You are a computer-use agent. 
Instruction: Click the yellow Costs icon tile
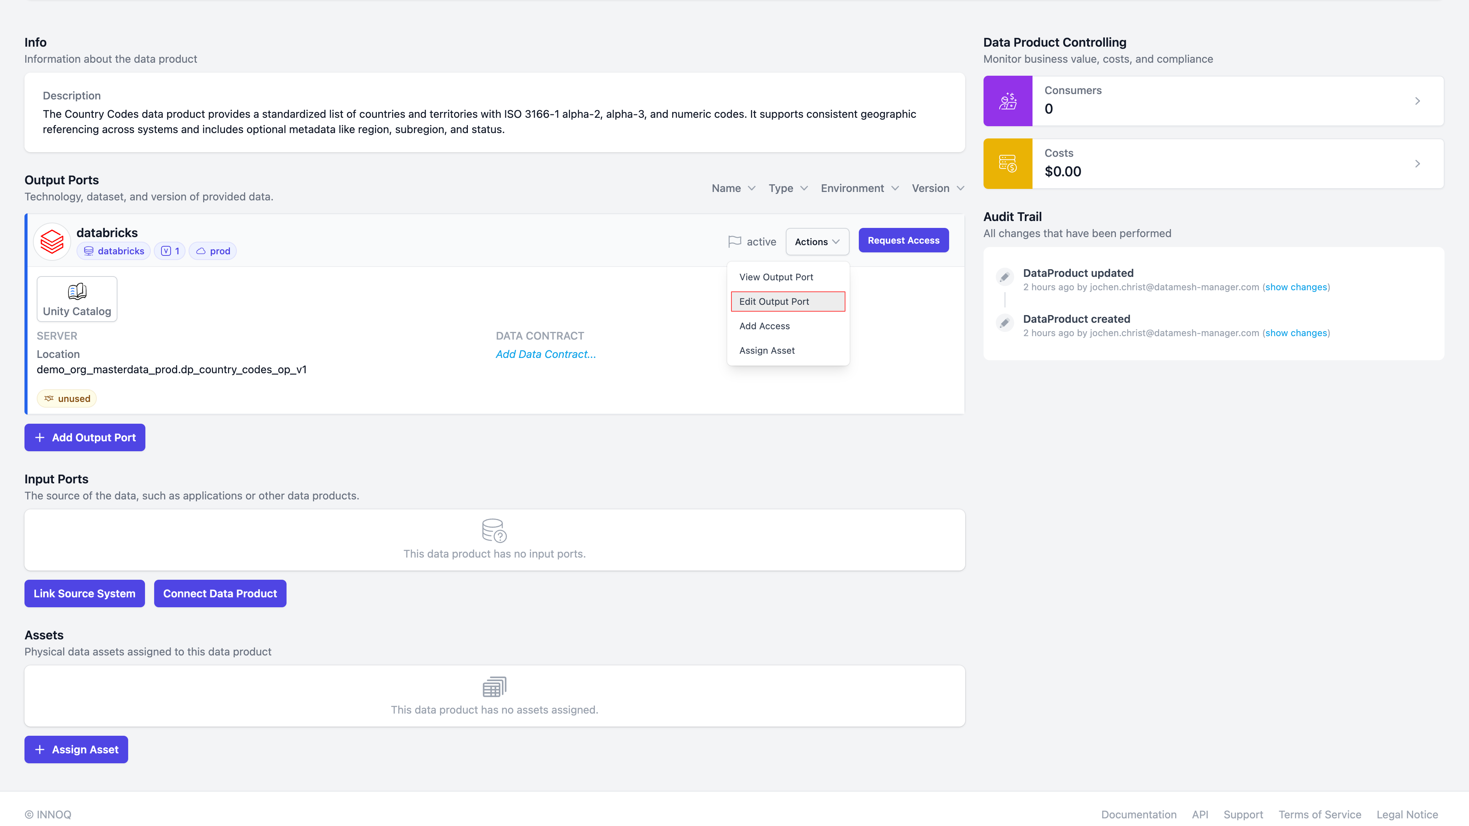(x=1008, y=164)
